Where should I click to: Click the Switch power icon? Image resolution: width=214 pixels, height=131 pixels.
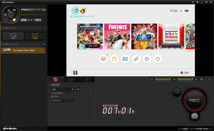coord(157,59)
